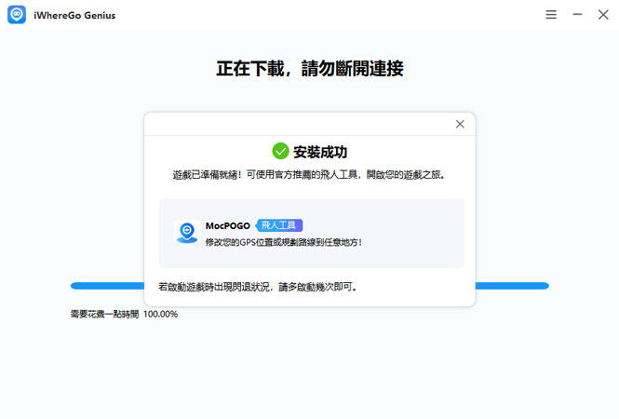Click the 正在下載，請勿斷開連接 heading
The width and height of the screenshot is (619, 419).
[x=309, y=69]
